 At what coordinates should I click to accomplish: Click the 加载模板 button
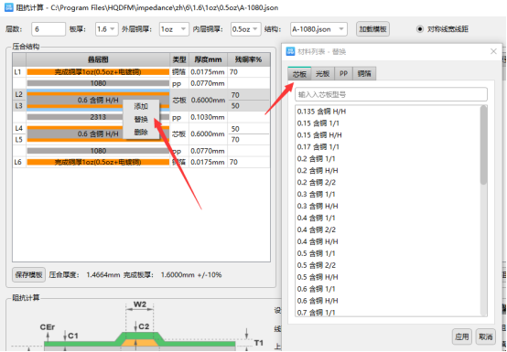click(x=372, y=29)
